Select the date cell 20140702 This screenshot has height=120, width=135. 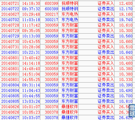point(10,20)
